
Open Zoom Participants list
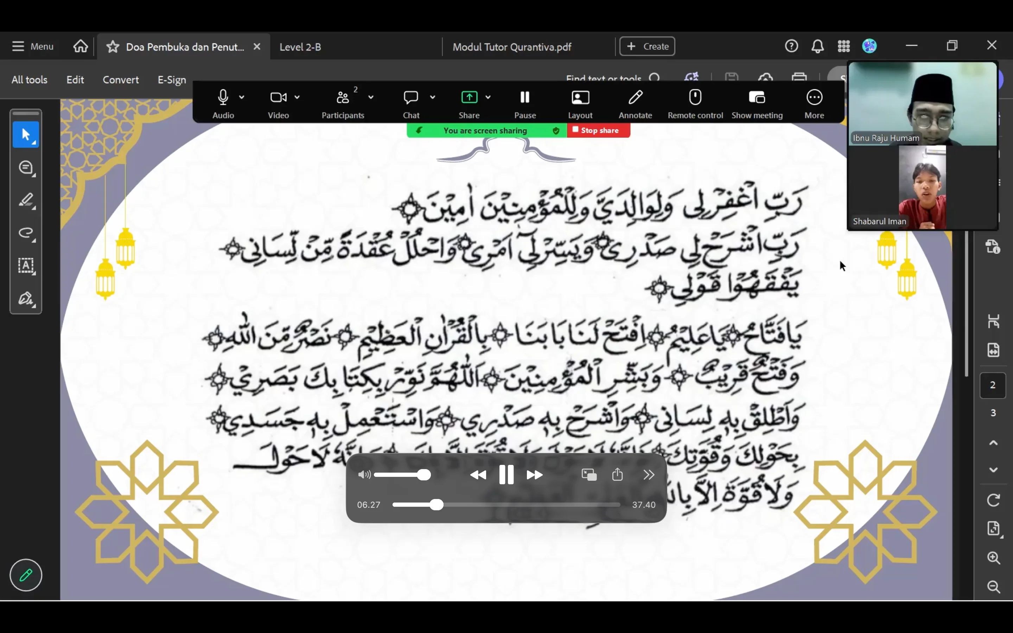(x=343, y=104)
